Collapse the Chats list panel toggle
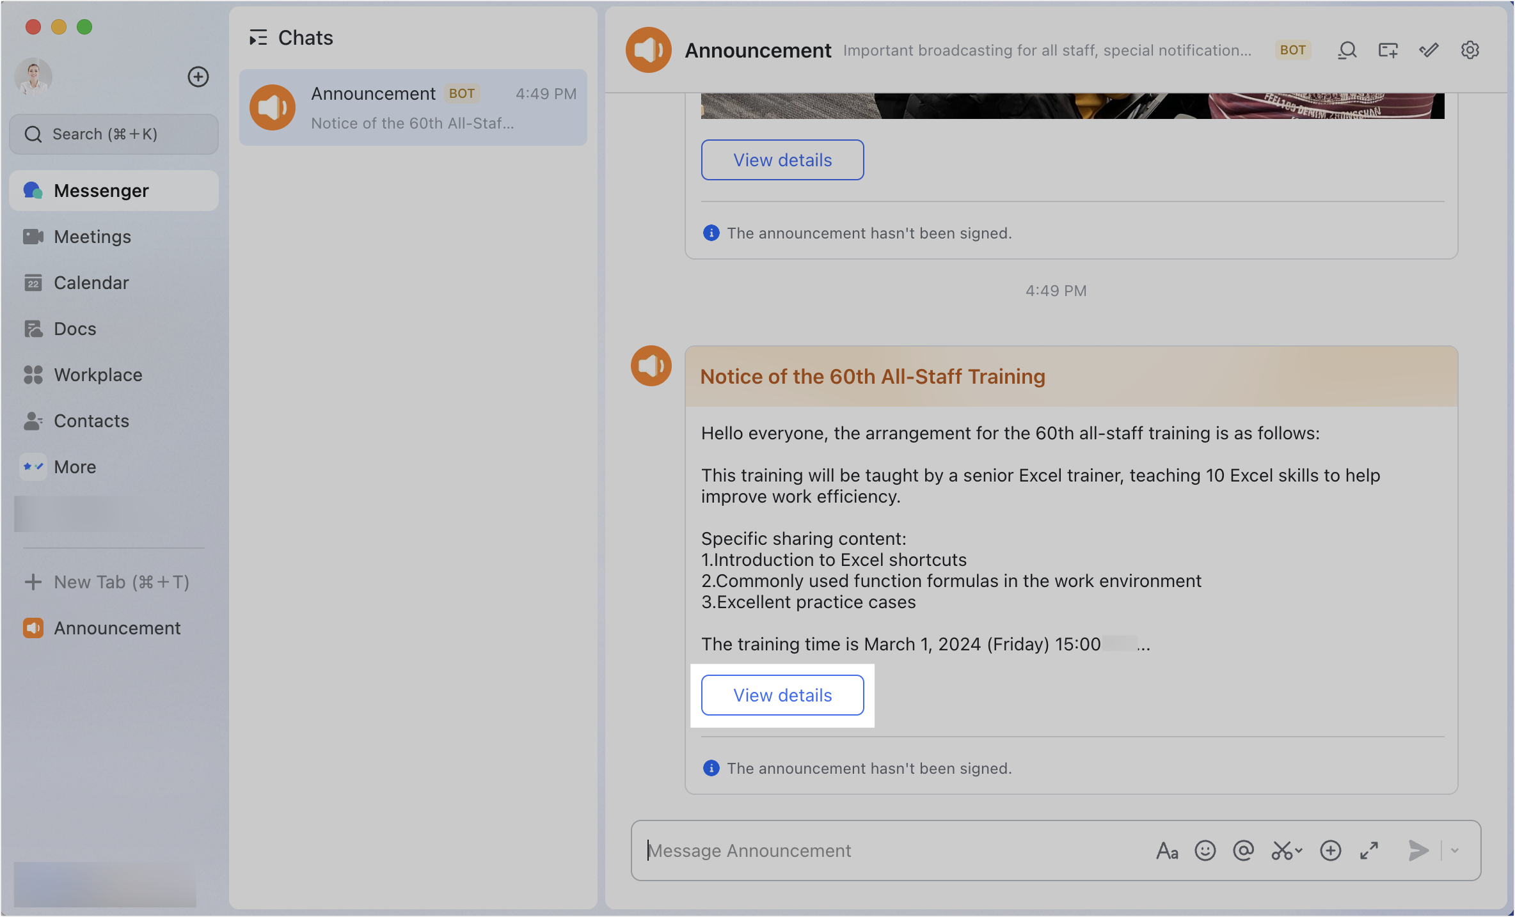Viewport: 1515px width, 917px height. coord(258,38)
